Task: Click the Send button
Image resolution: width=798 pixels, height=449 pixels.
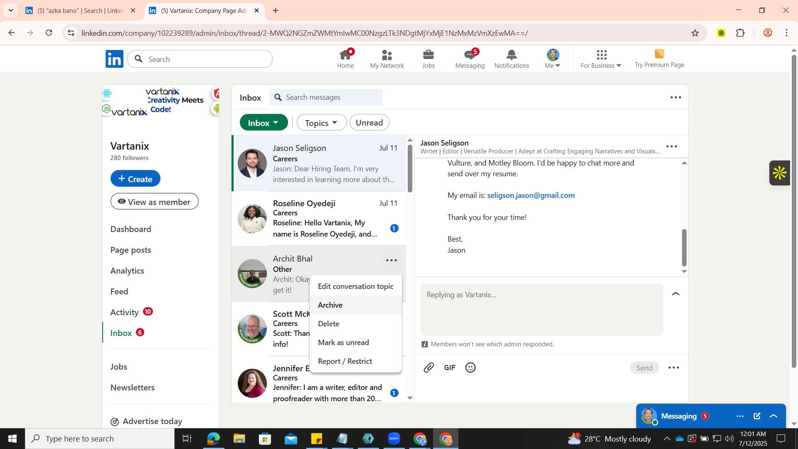Action: (x=644, y=368)
